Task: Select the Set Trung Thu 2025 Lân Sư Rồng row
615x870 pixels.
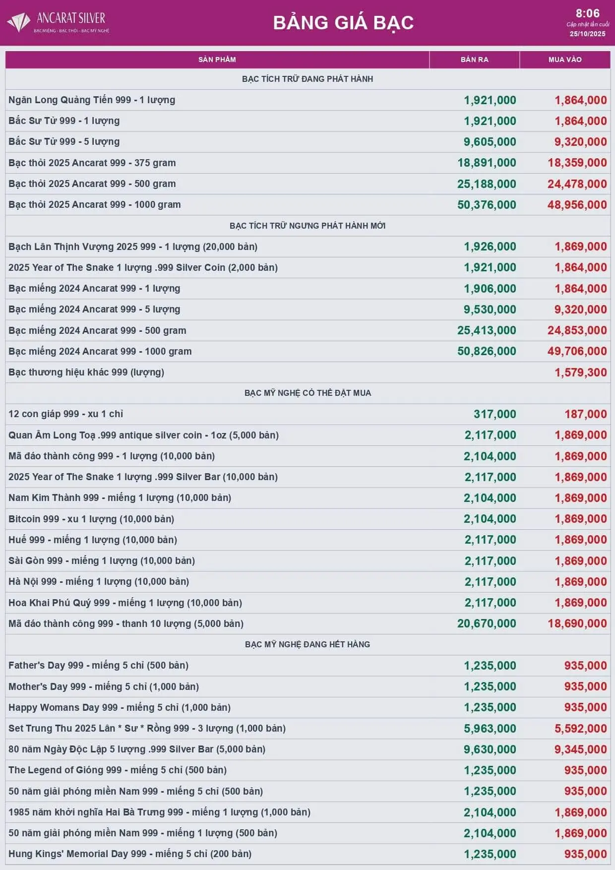Action: 147,728
